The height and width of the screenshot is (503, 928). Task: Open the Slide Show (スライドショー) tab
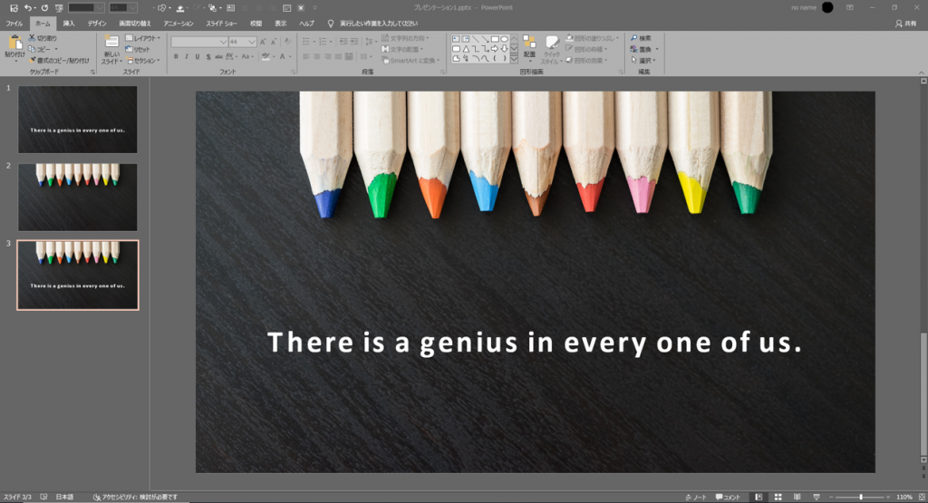[221, 24]
